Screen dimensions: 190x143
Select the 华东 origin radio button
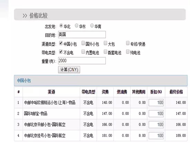point(76,25)
